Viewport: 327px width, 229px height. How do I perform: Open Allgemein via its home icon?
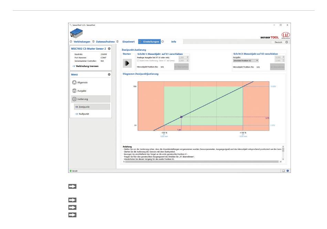(74, 83)
